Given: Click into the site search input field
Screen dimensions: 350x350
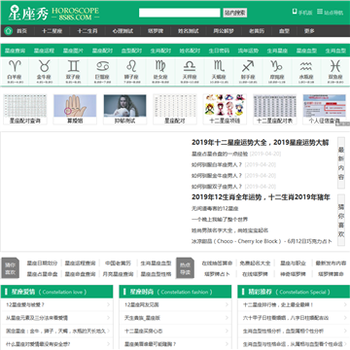Looking at the screenshot, I should 180,13.
